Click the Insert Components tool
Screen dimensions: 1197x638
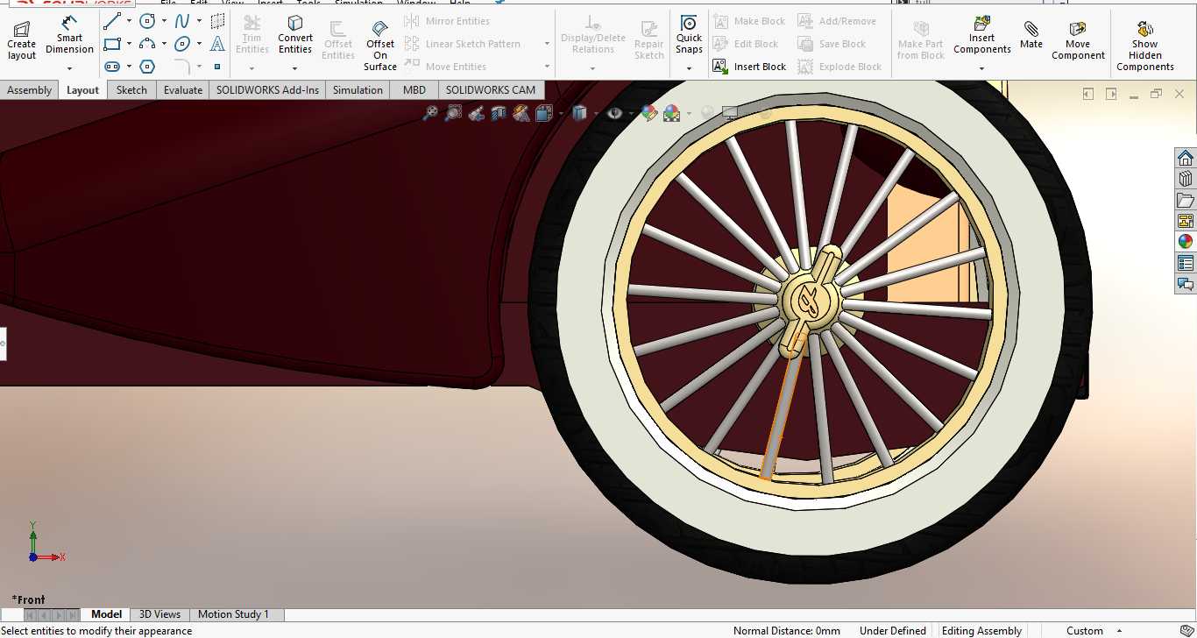tap(982, 35)
